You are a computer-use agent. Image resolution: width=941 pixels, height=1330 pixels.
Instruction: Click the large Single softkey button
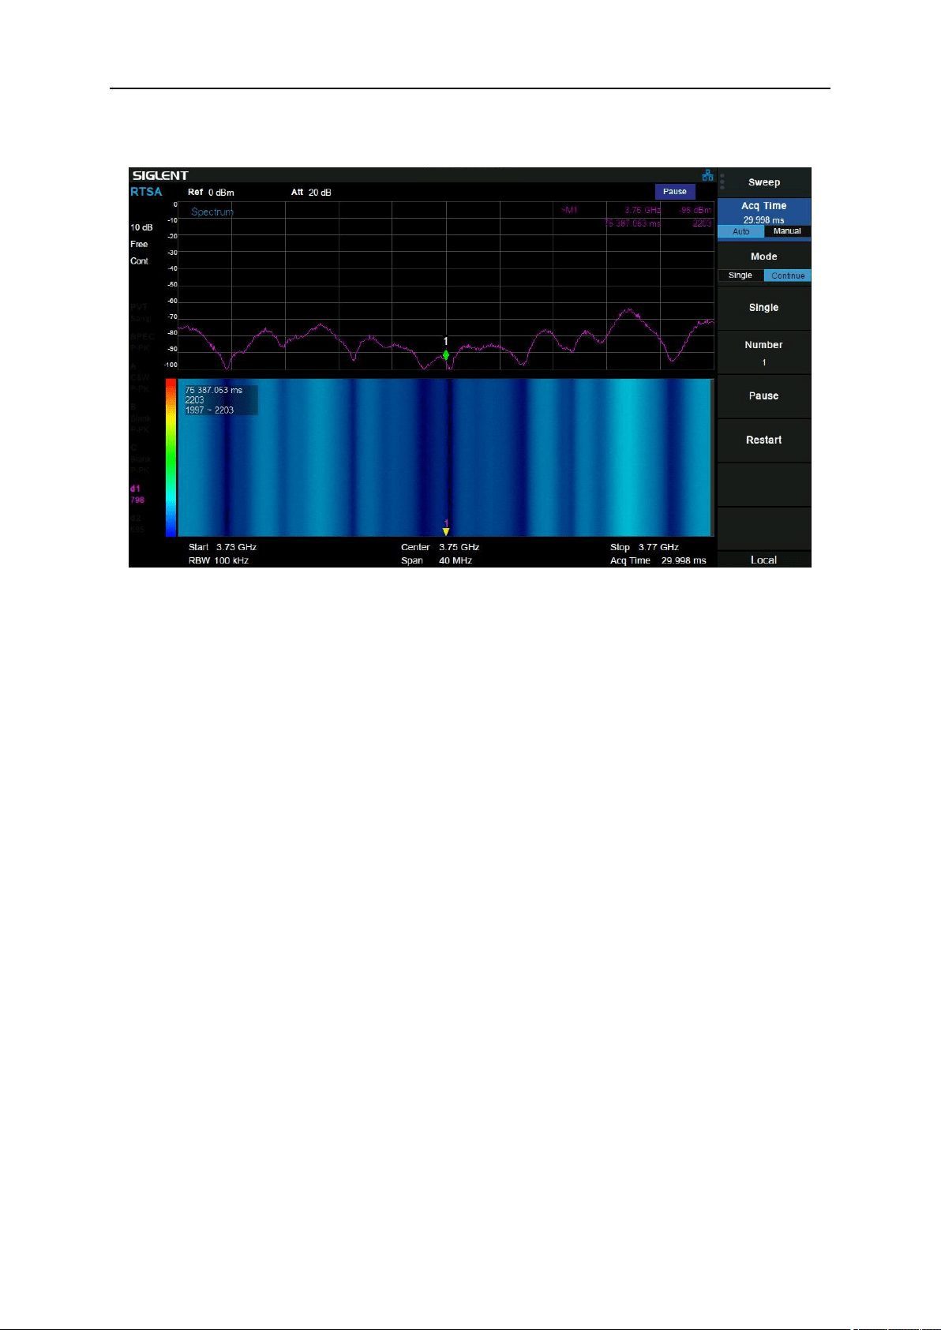coord(764,308)
